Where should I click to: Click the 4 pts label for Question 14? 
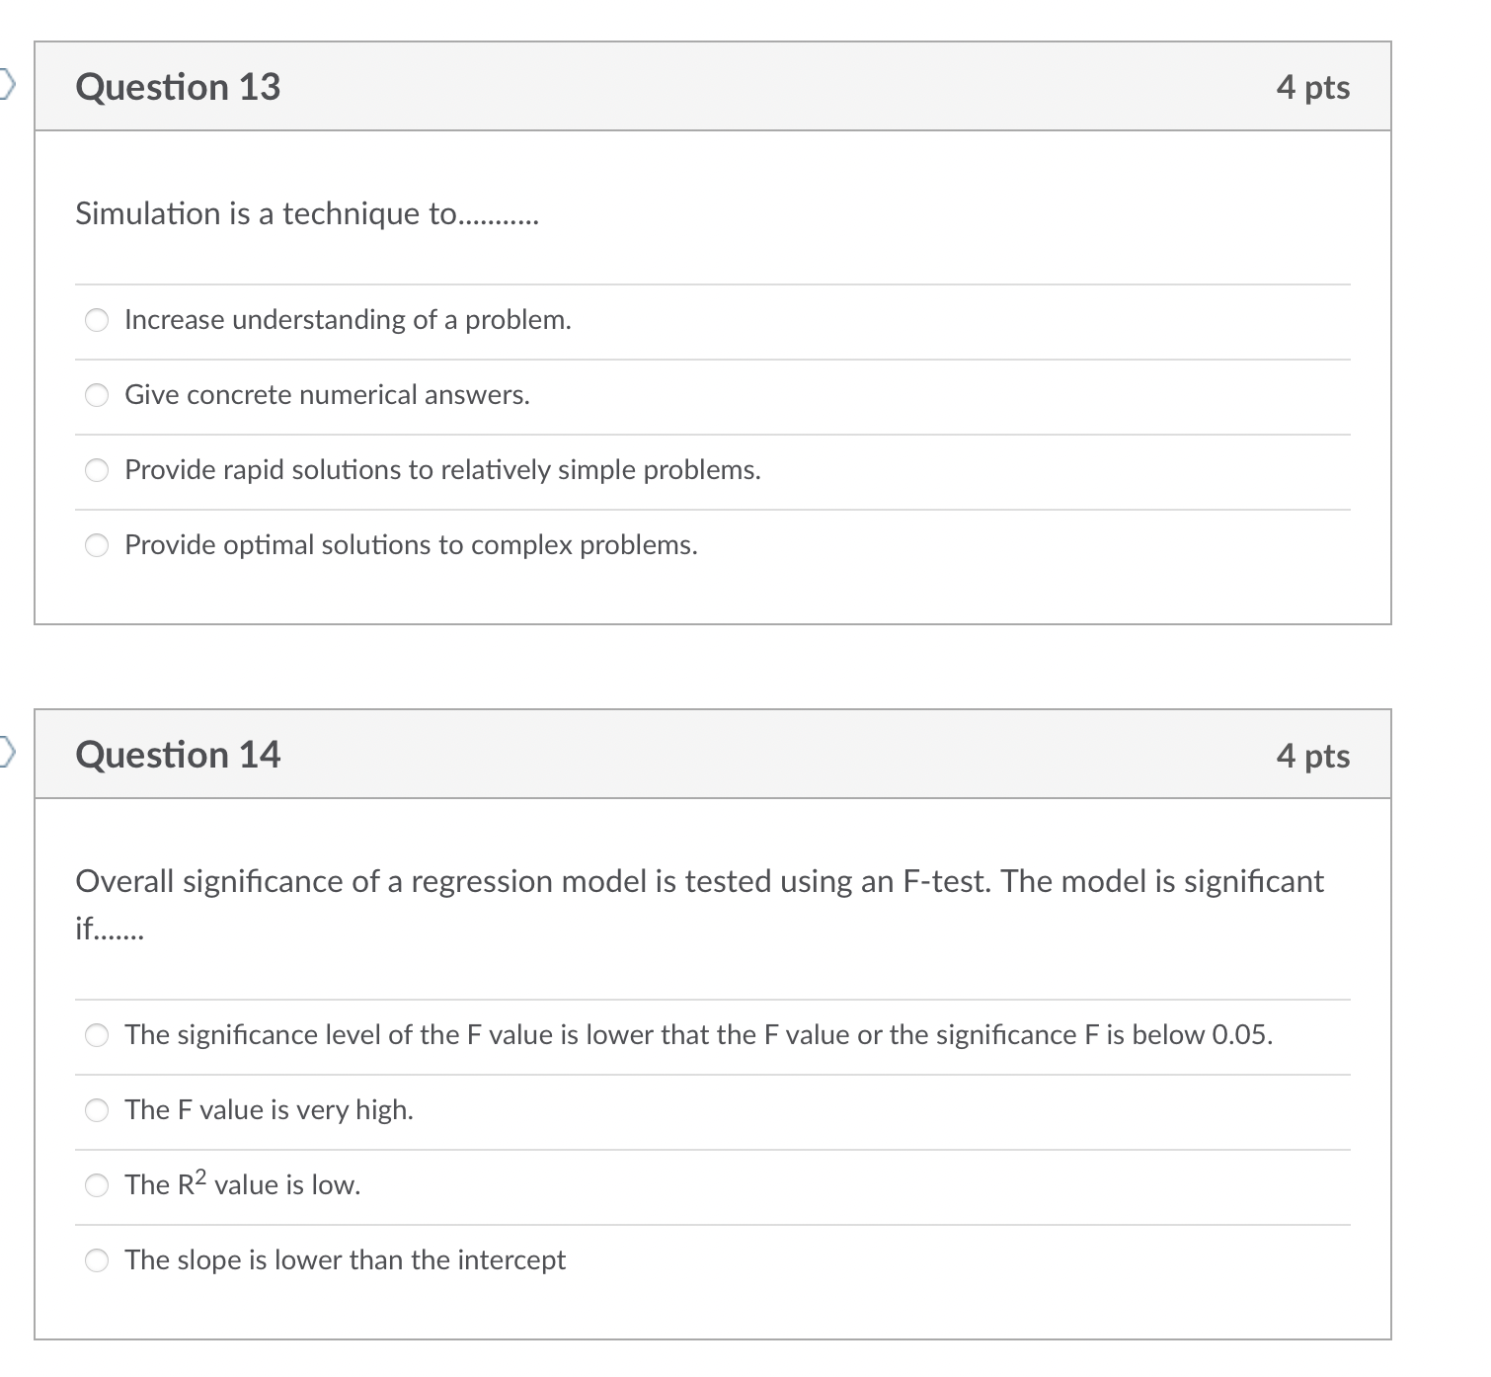coord(1314,755)
